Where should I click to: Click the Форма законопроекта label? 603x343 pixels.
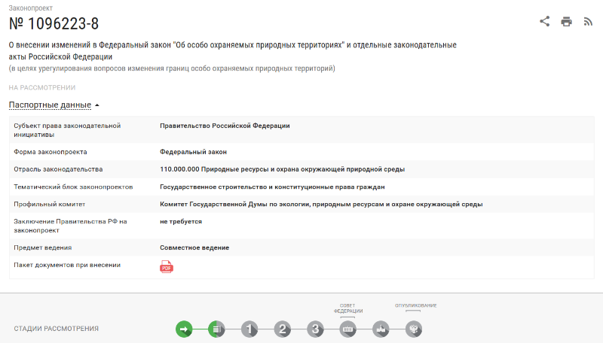(51, 152)
